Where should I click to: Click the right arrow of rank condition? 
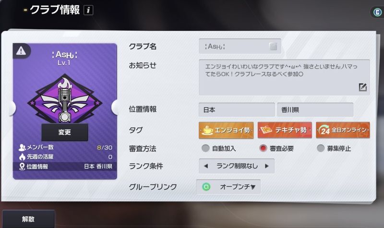click(267, 166)
